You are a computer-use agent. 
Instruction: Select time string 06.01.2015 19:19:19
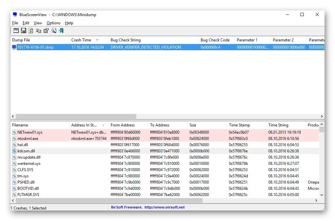(284, 132)
